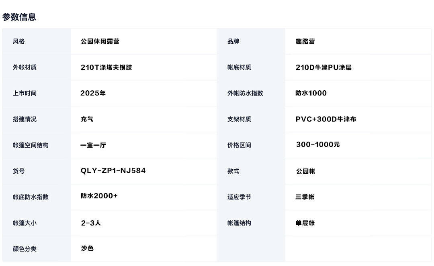The height and width of the screenshot is (266, 434).
Task: Click the 单层帐 tent structure value
Action: click(x=305, y=223)
